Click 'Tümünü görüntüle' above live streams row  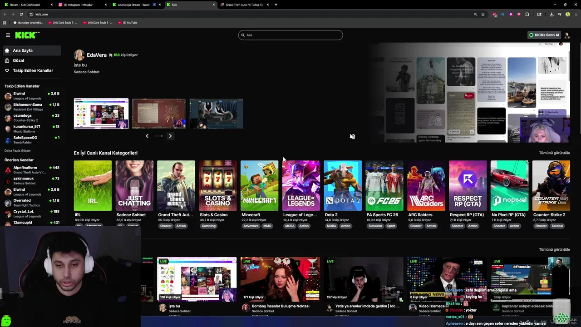554,249
